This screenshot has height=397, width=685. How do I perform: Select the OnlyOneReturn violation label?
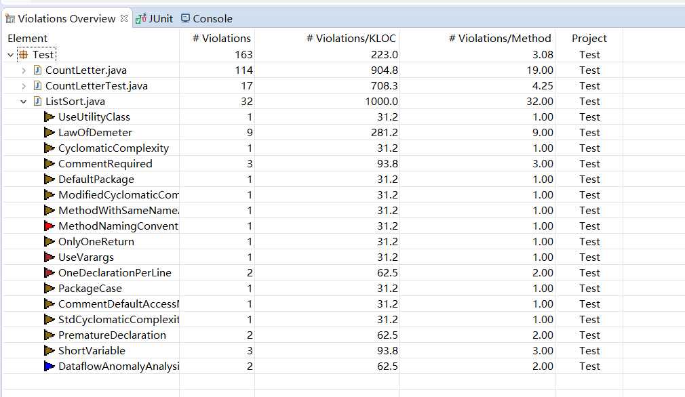pyautogui.click(x=96, y=242)
